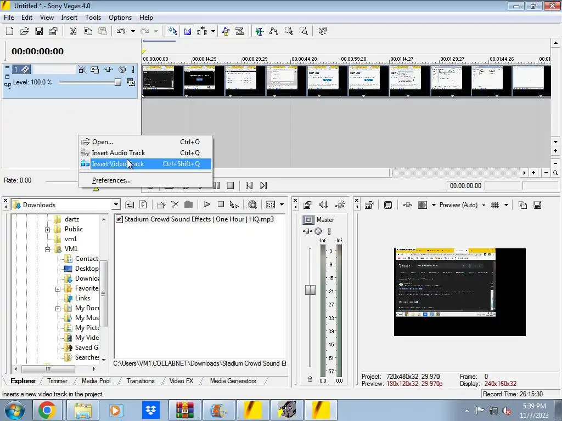Select the Envelope Edit tool
The width and height of the screenshot is (562, 421).
tap(274, 31)
